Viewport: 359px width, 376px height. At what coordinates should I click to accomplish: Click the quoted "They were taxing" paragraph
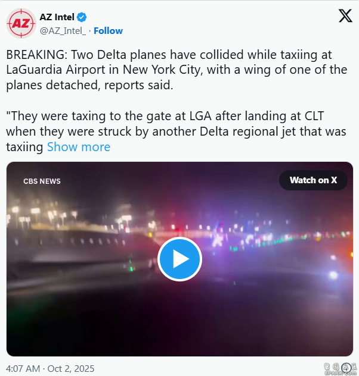176,131
